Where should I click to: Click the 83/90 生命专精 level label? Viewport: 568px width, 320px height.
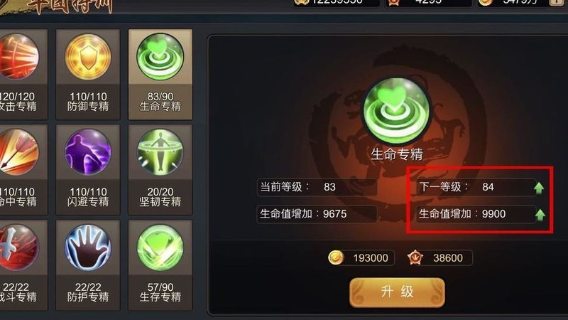click(160, 102)
